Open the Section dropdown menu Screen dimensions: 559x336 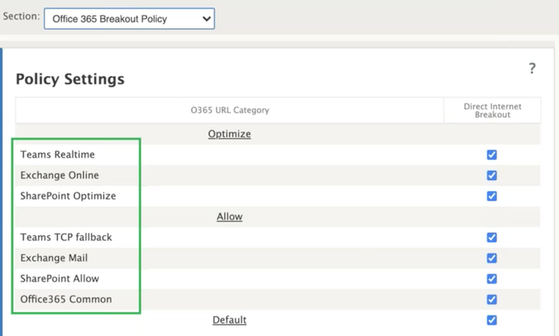pyautogui.click(x=129, y=19)
